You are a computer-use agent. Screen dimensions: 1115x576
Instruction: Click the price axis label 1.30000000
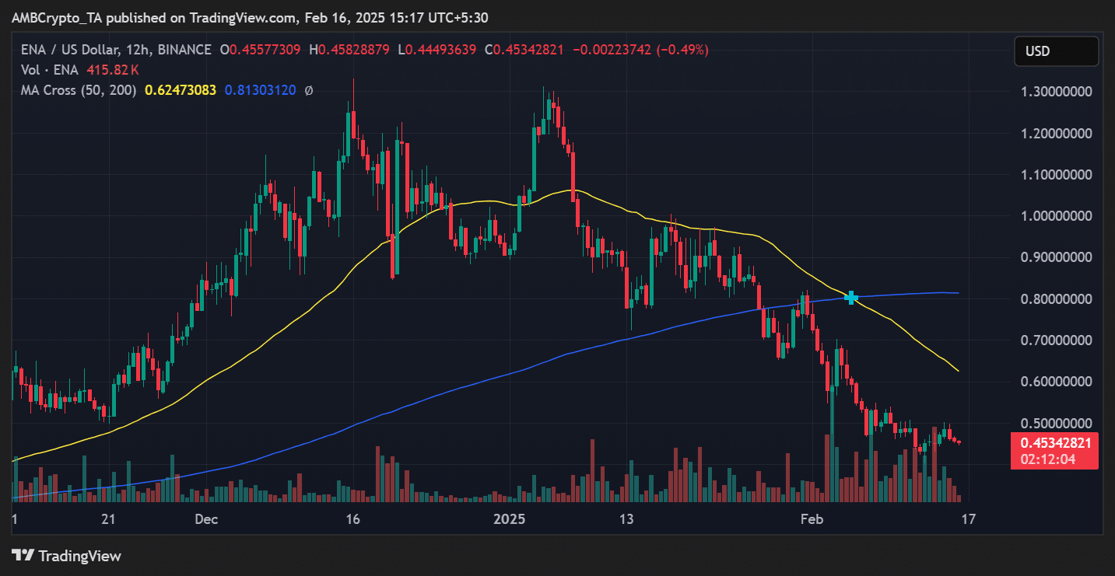[x=1056, y=92]
